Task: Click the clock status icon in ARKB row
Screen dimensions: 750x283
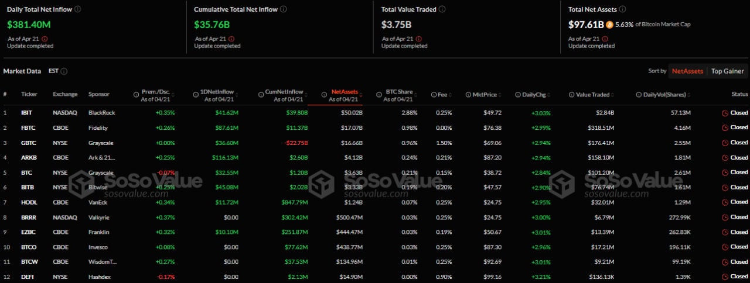Action: click(725, 157)
